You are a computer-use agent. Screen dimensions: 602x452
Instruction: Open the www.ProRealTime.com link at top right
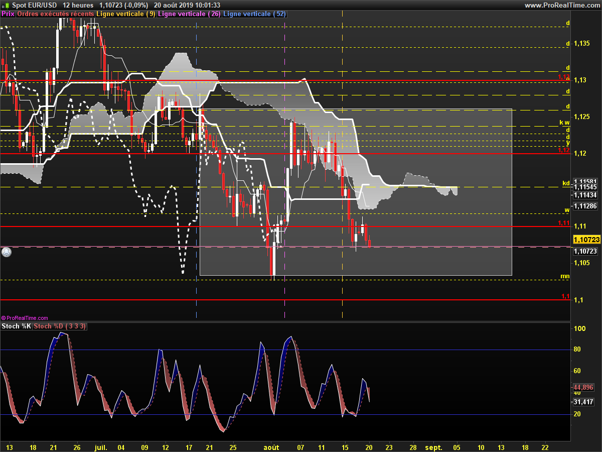coord(562,5)
